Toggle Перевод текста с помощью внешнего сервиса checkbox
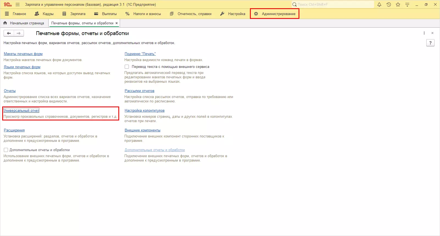 (127, 67)
